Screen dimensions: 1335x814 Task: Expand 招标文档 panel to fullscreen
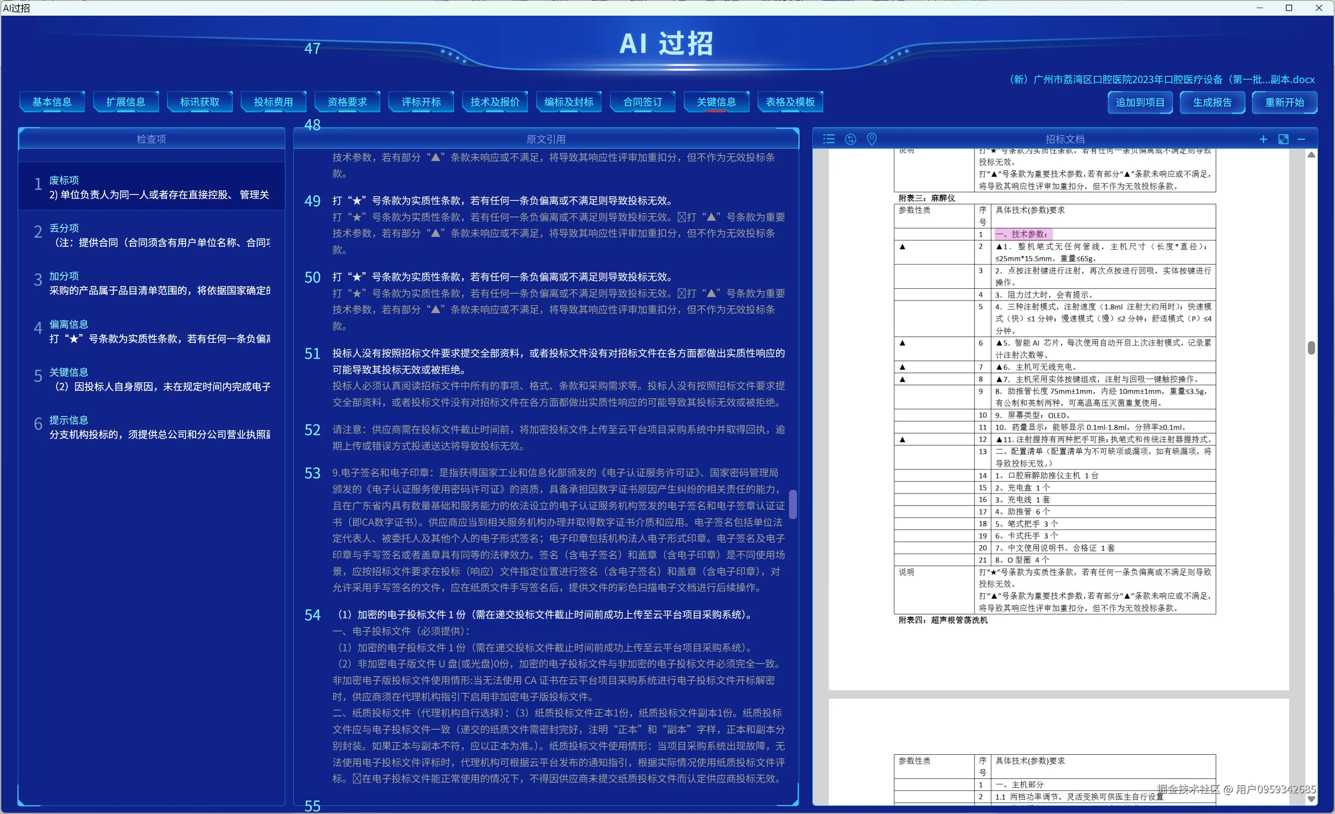(x=1283, y=139)
